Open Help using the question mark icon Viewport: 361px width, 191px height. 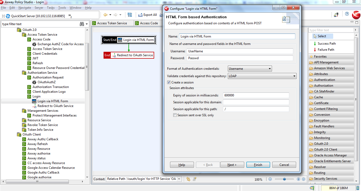tap(347, 14)
